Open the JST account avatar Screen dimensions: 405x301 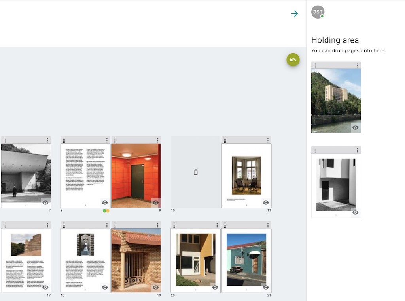tap(318, 12)
